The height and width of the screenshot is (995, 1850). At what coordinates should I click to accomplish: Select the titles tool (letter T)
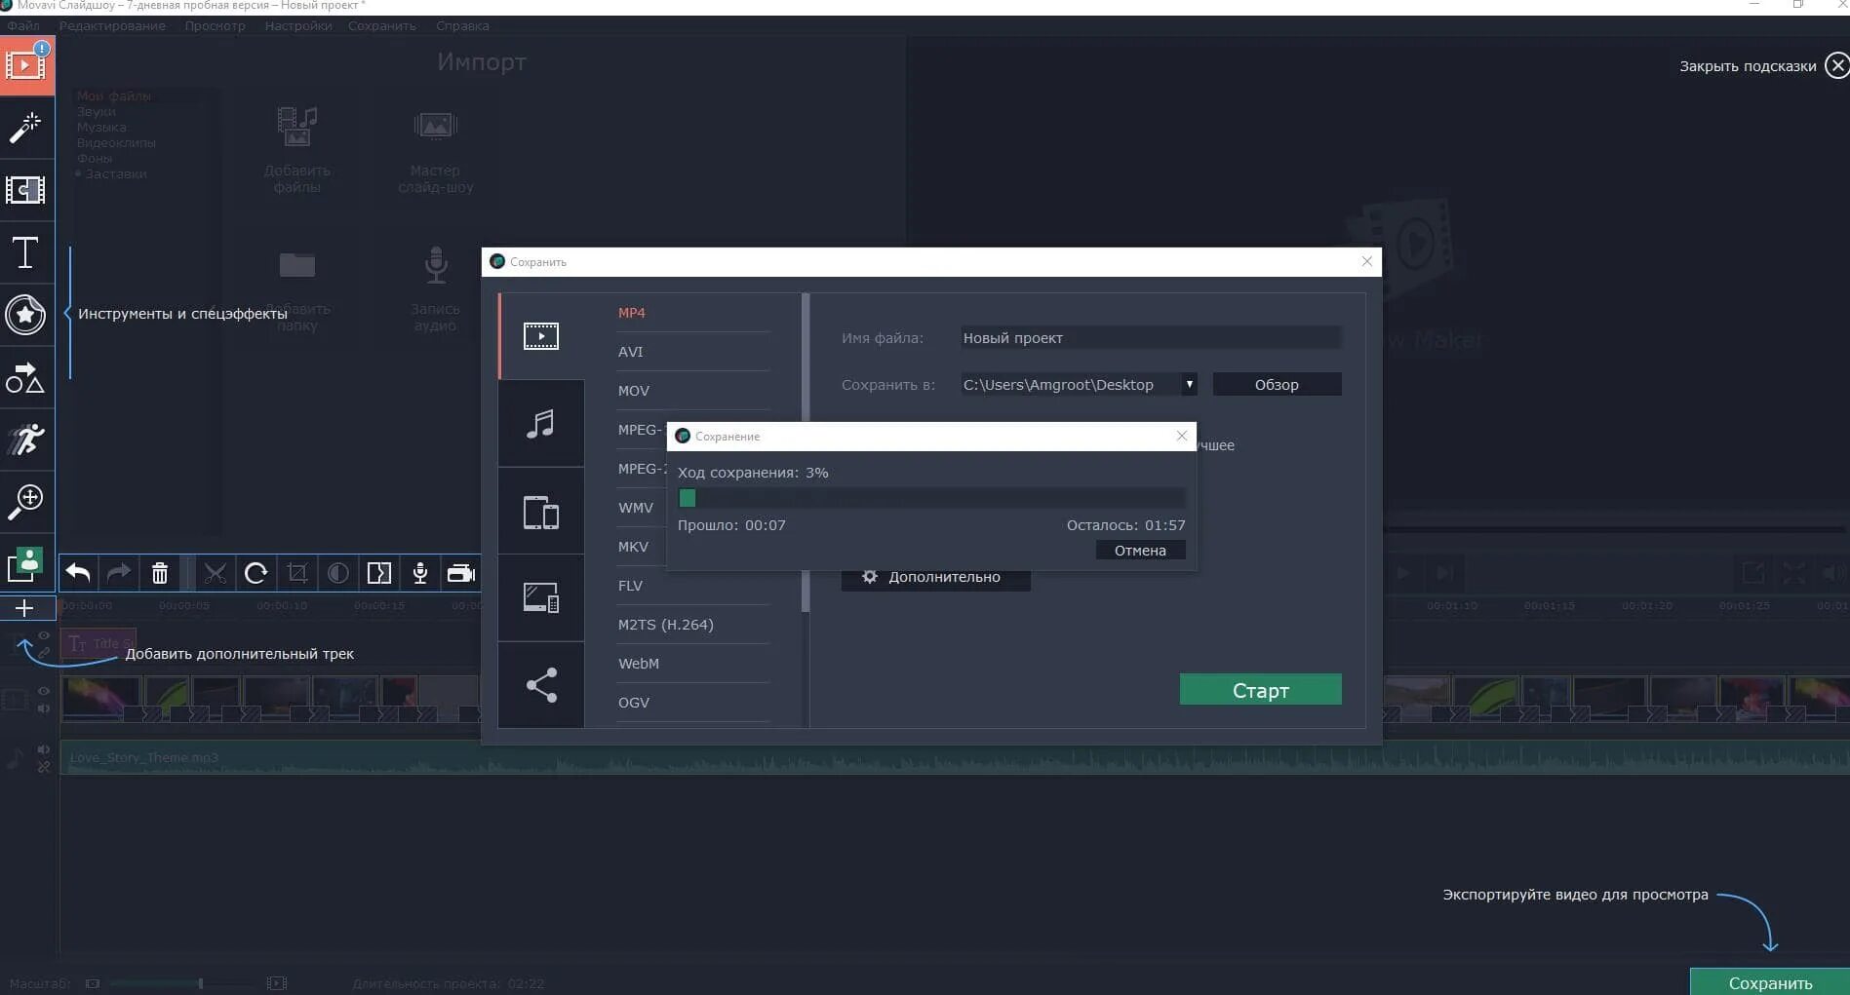tap(25, 252)
